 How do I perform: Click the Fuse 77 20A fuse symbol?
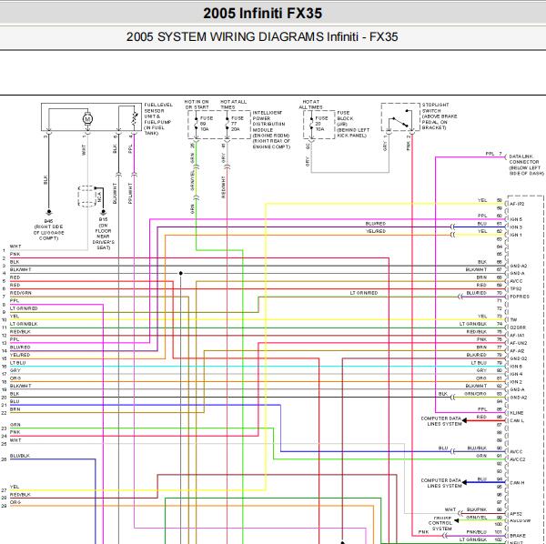(x=227, y=124)
